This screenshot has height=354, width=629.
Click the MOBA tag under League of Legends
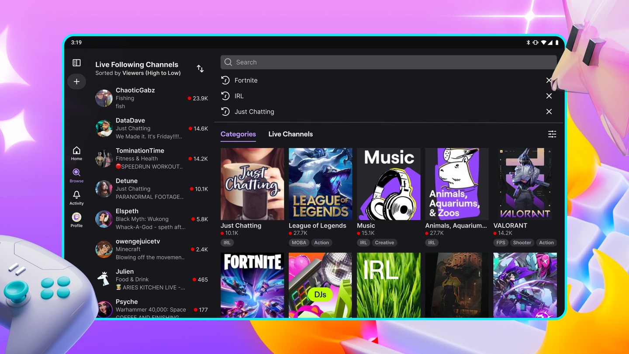pyautogui.click(x=299, y=243)
